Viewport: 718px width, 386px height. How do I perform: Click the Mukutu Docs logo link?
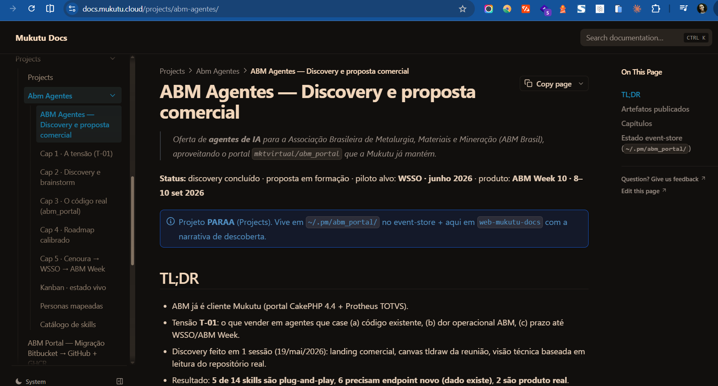click(41, 38)
